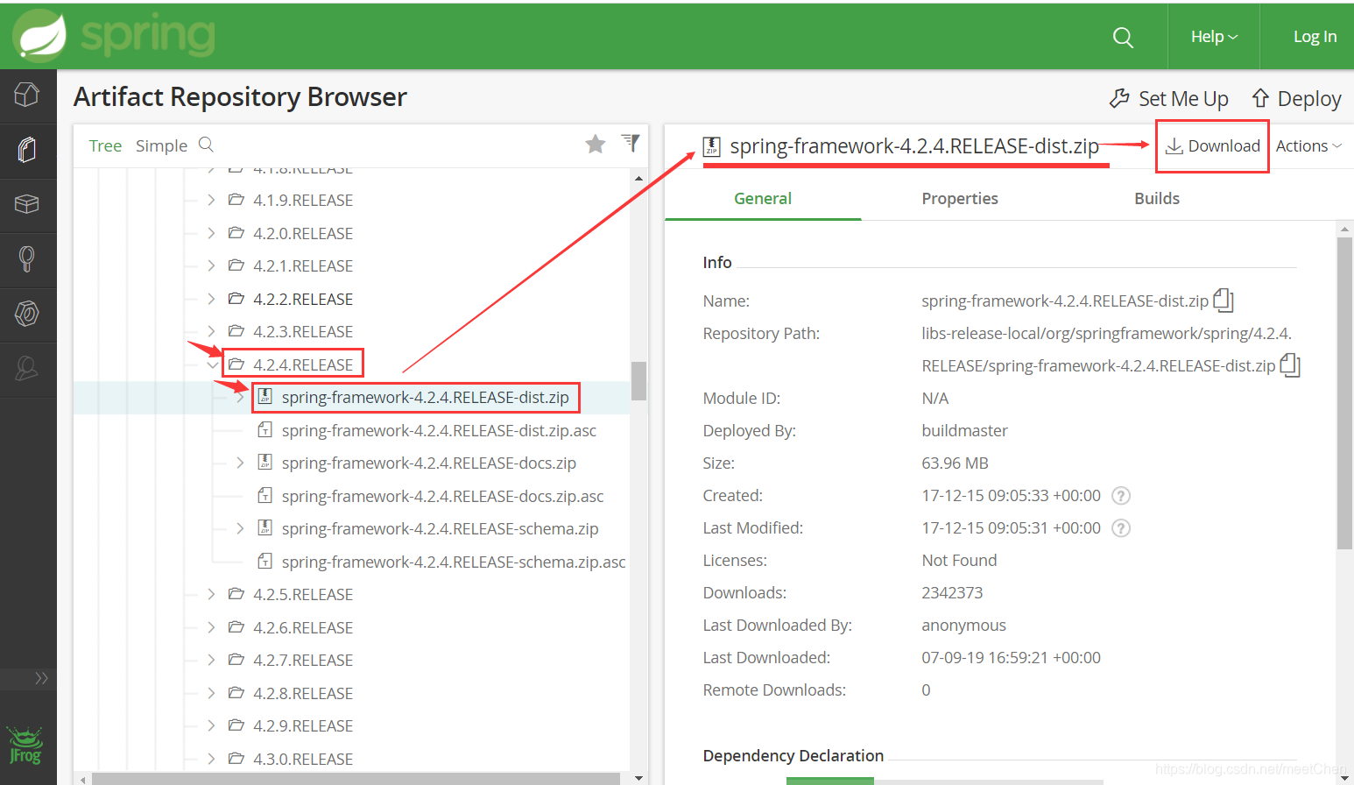Click the details panel vertical scrollbar thumb

click(1344, 392)
